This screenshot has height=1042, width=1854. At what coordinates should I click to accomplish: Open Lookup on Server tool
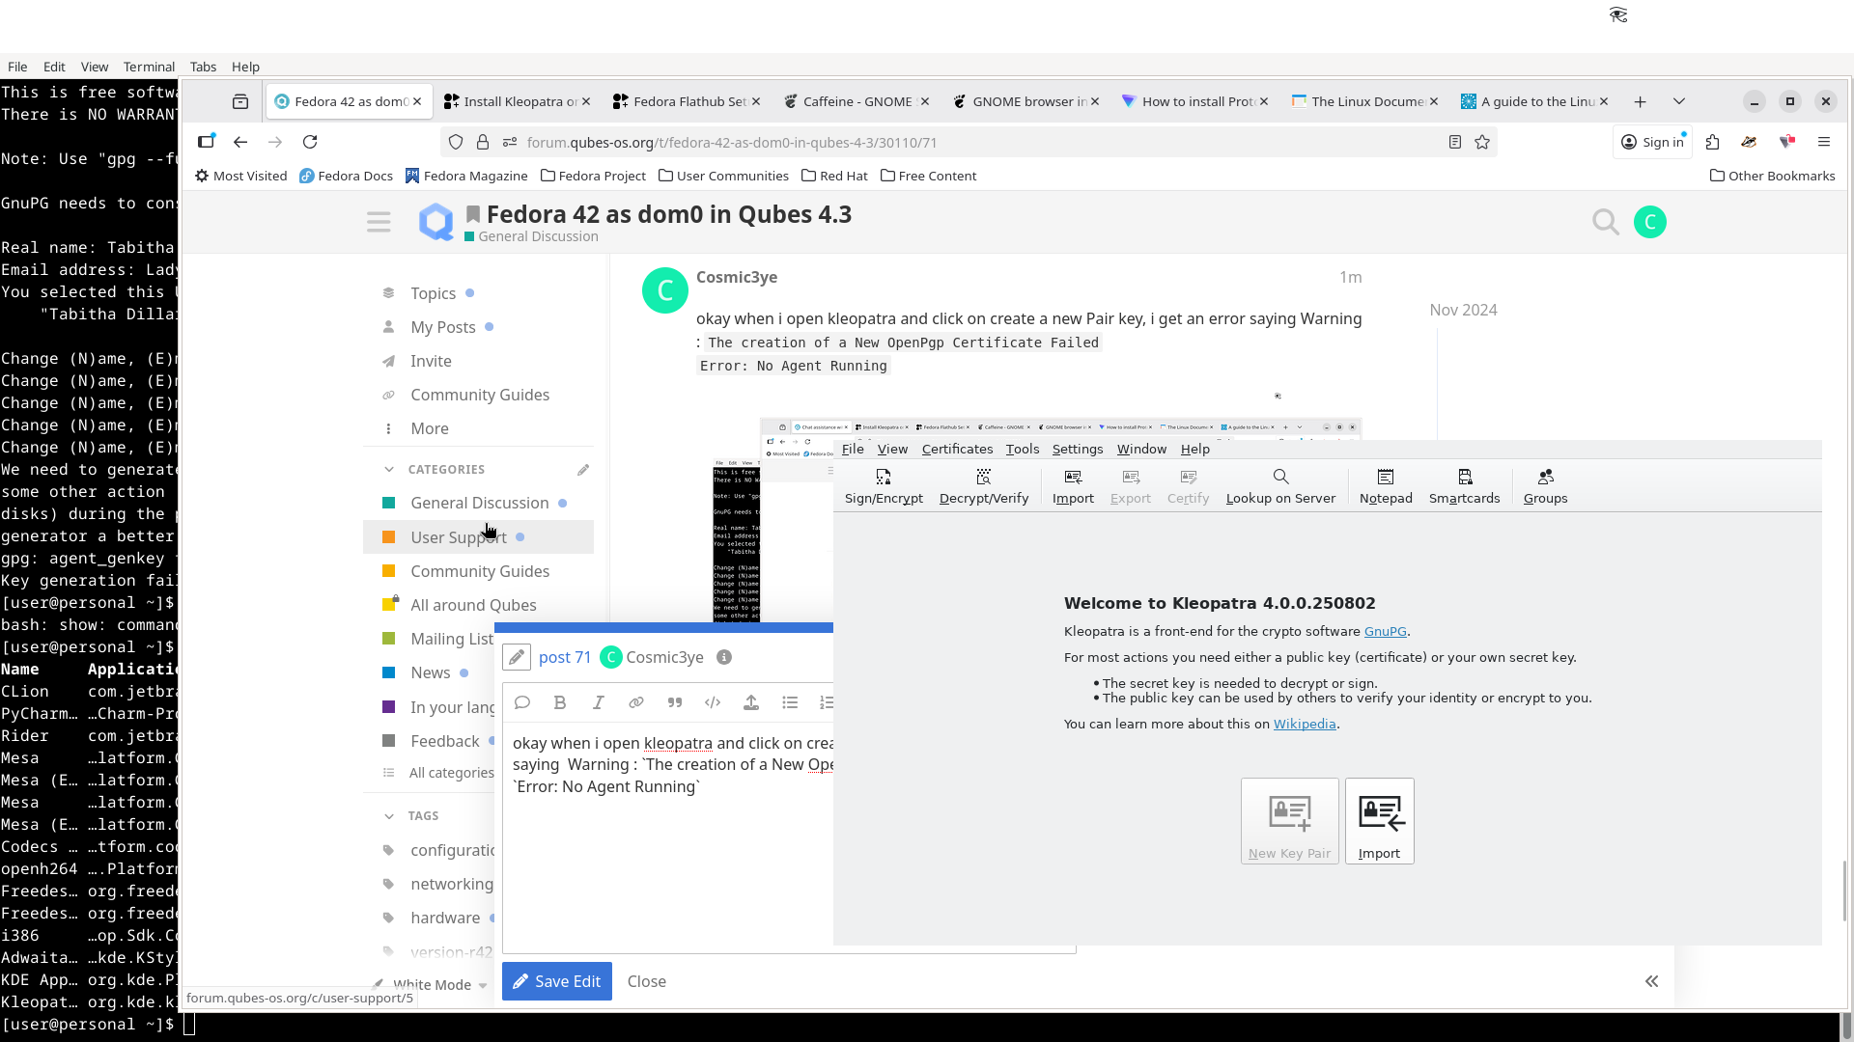tap(1279, 485)
